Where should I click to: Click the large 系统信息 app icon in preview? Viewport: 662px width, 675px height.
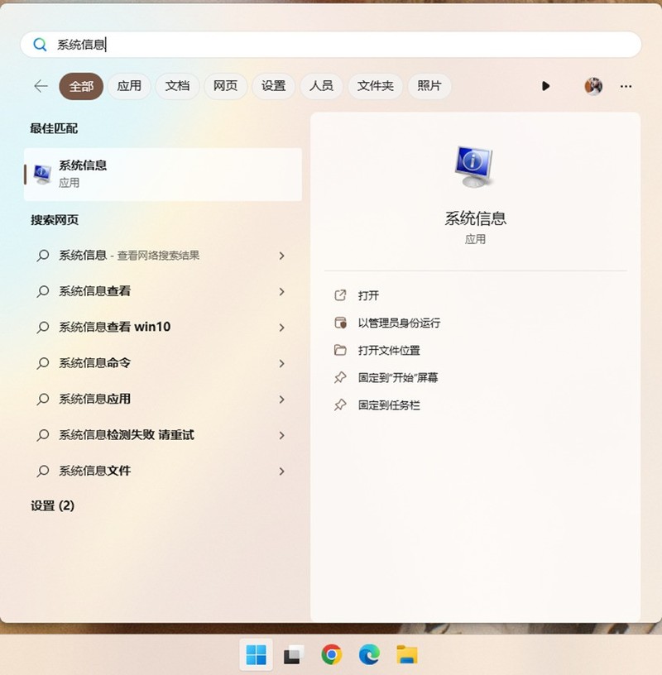(x=475, y=165)
